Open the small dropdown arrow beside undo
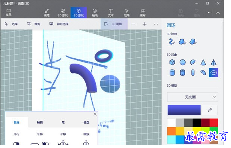 point(209,13)
